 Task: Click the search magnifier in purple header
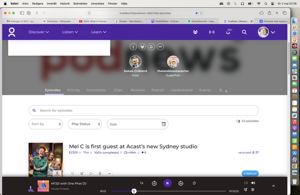coord(244,32)
